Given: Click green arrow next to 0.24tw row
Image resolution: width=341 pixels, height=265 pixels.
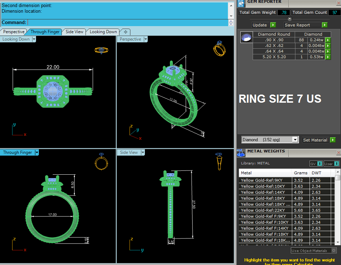Looking at the screenshot, I should coord(328,40).
